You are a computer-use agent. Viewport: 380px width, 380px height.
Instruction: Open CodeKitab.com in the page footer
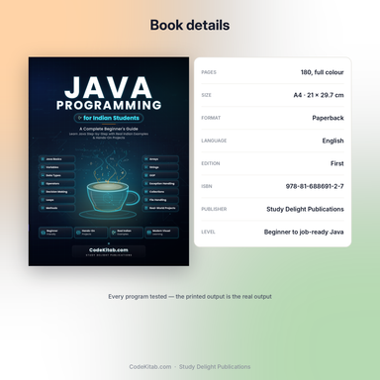(x=150, y=367)
